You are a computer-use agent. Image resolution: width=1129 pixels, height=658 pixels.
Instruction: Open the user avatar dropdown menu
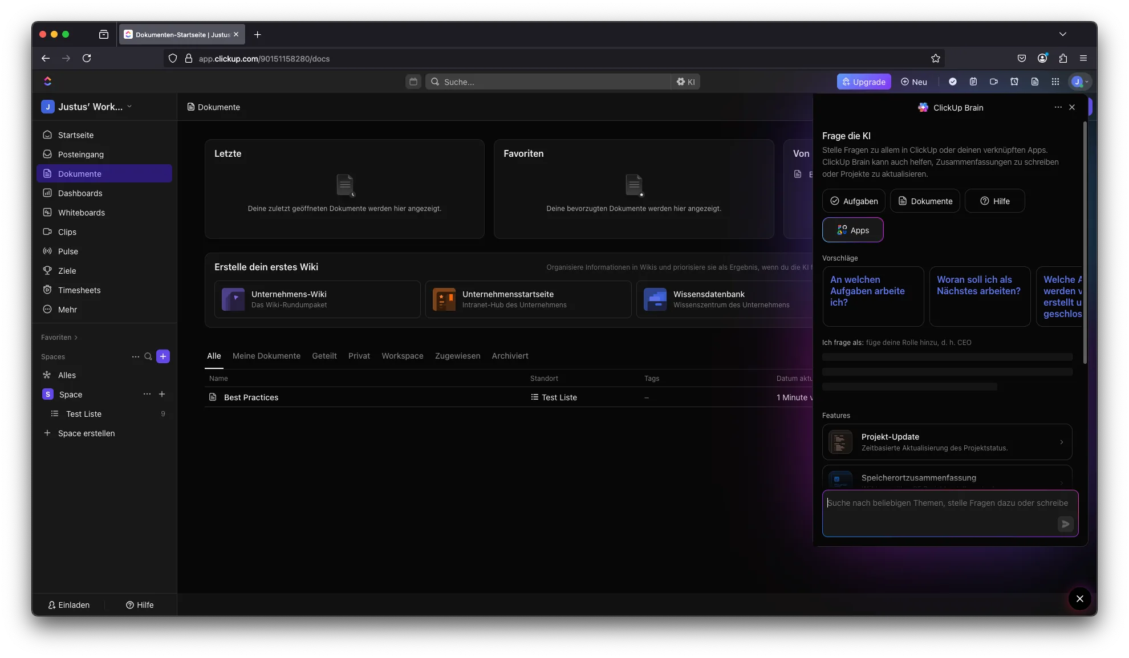[1080, 82]
